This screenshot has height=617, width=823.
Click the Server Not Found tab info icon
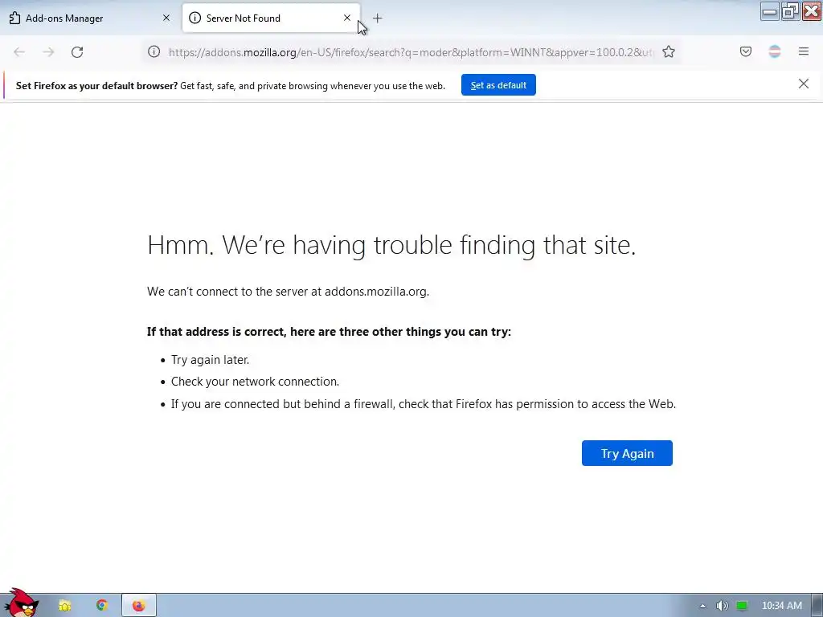coord(194,18)
